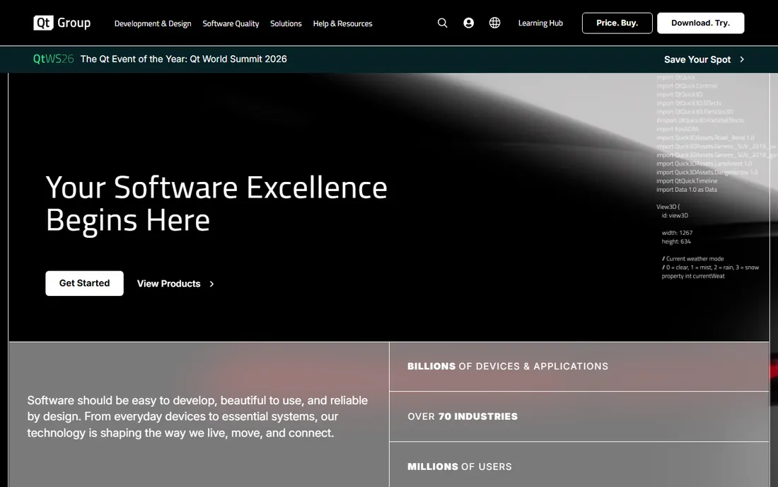Open the Development & Design menu
Viewport: 778px width, 487px height.
[153, 23]
